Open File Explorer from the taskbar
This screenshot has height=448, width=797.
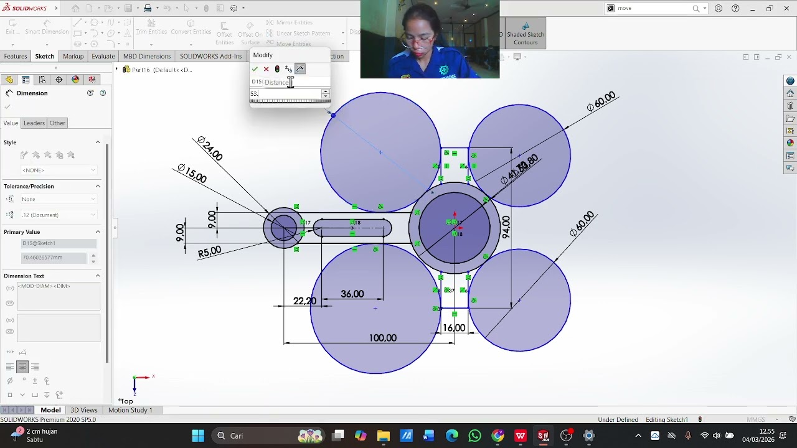point(383,436)
